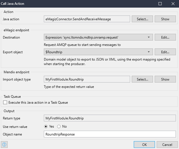The height and width of the screenshot is (149, 179).
Task: Click the 'Call Java Action' window title
Action: point(12,4)
